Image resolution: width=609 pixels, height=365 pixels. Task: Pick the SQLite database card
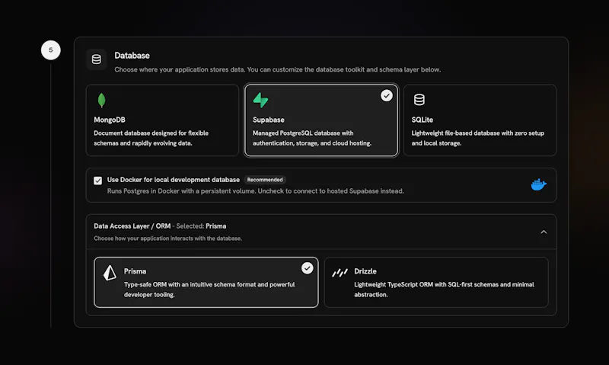480,120
